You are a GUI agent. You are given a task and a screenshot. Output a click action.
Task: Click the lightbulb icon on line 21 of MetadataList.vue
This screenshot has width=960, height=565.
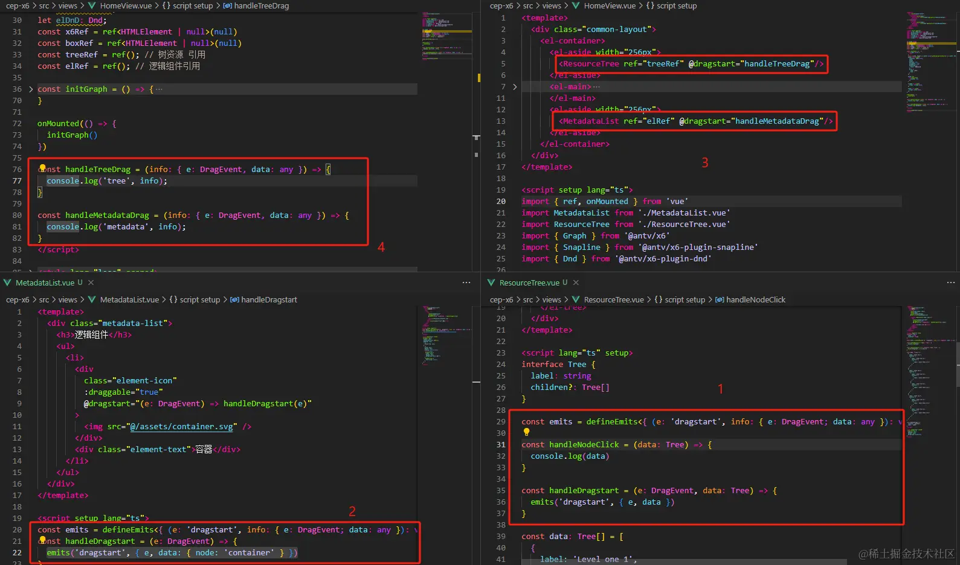[42, 540]
